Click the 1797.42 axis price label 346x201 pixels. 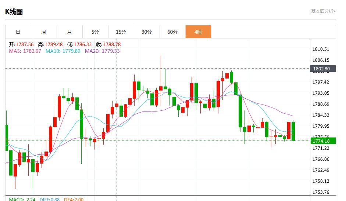(321, 82)
